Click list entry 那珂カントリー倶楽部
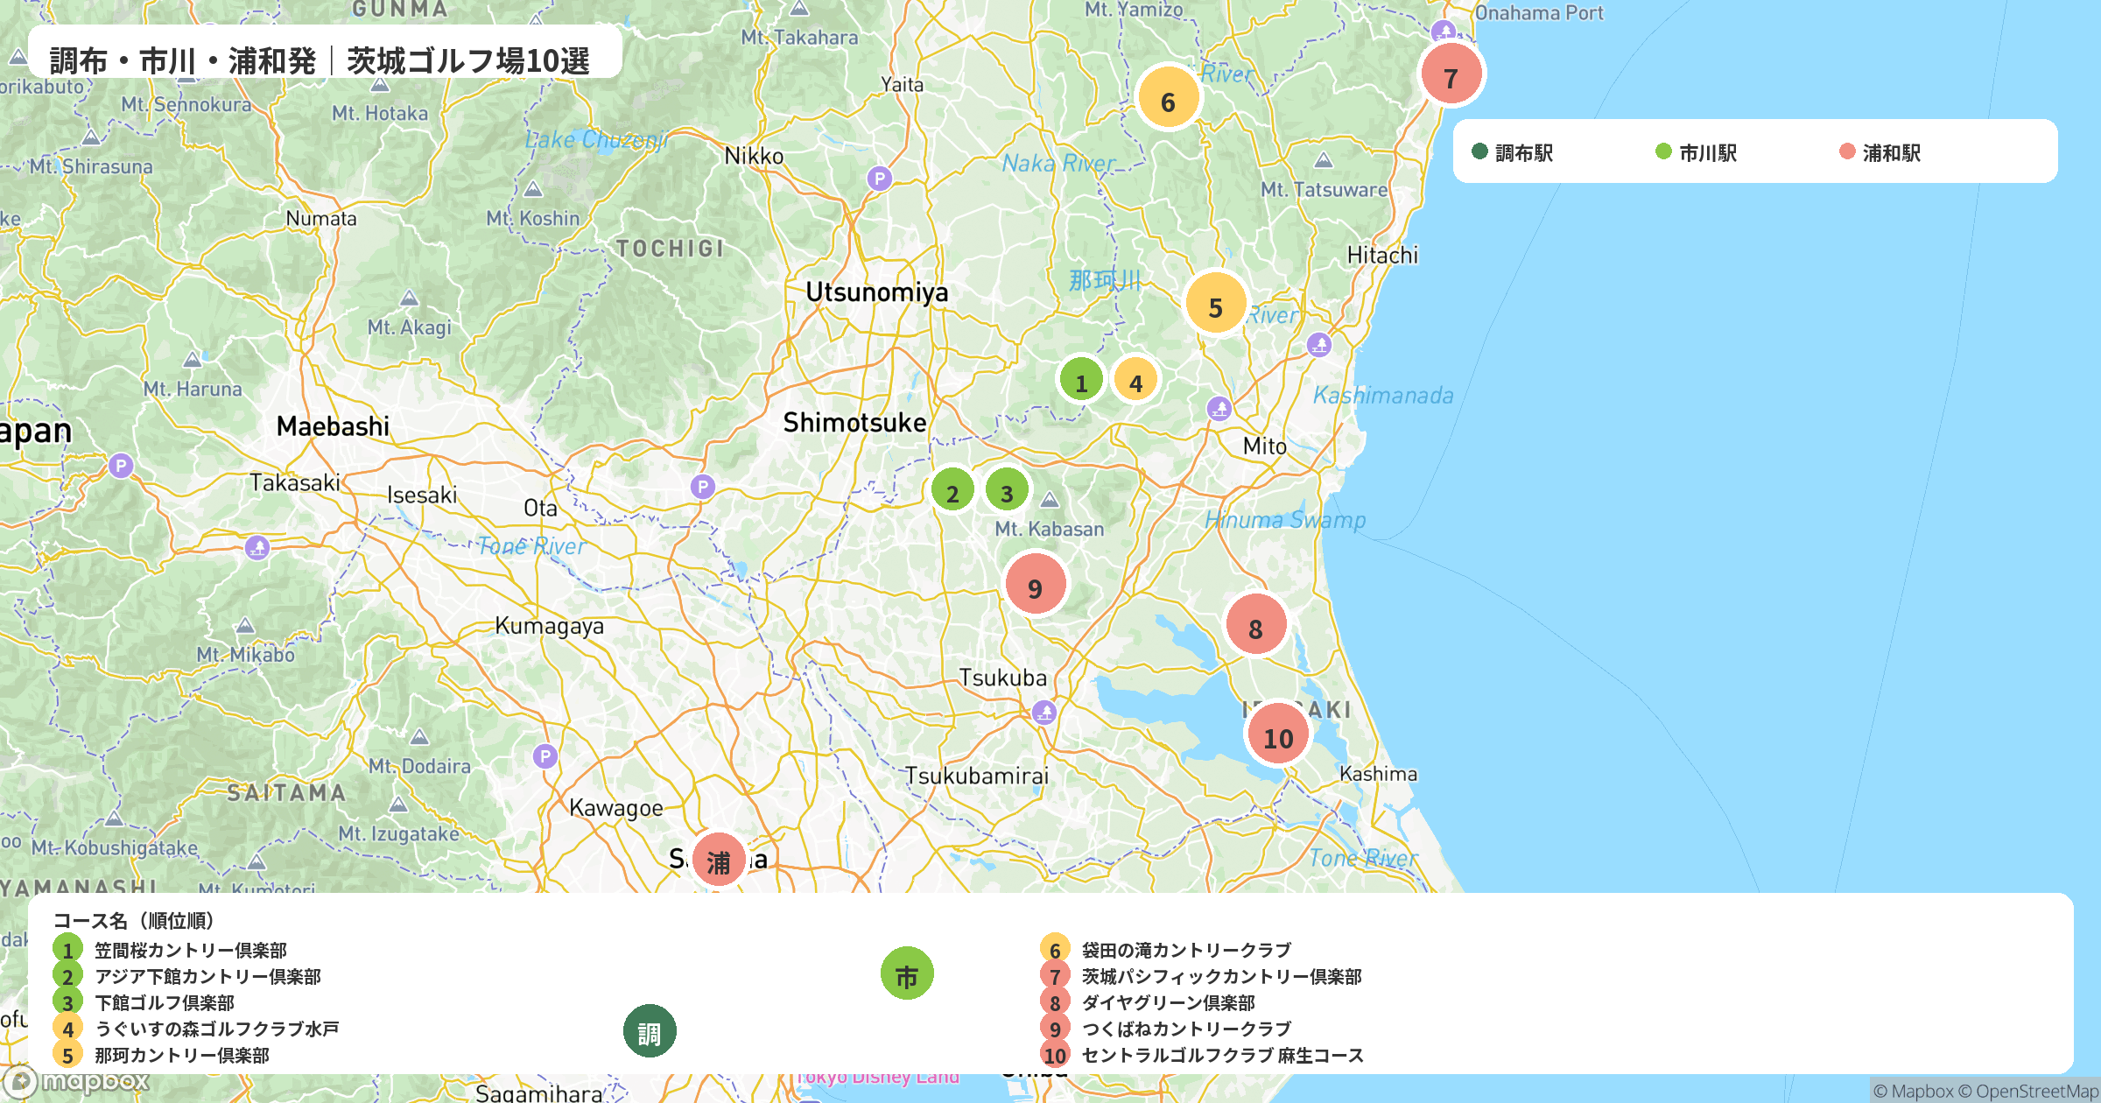The image size is (2101, 1103). tap(182, 1055)
